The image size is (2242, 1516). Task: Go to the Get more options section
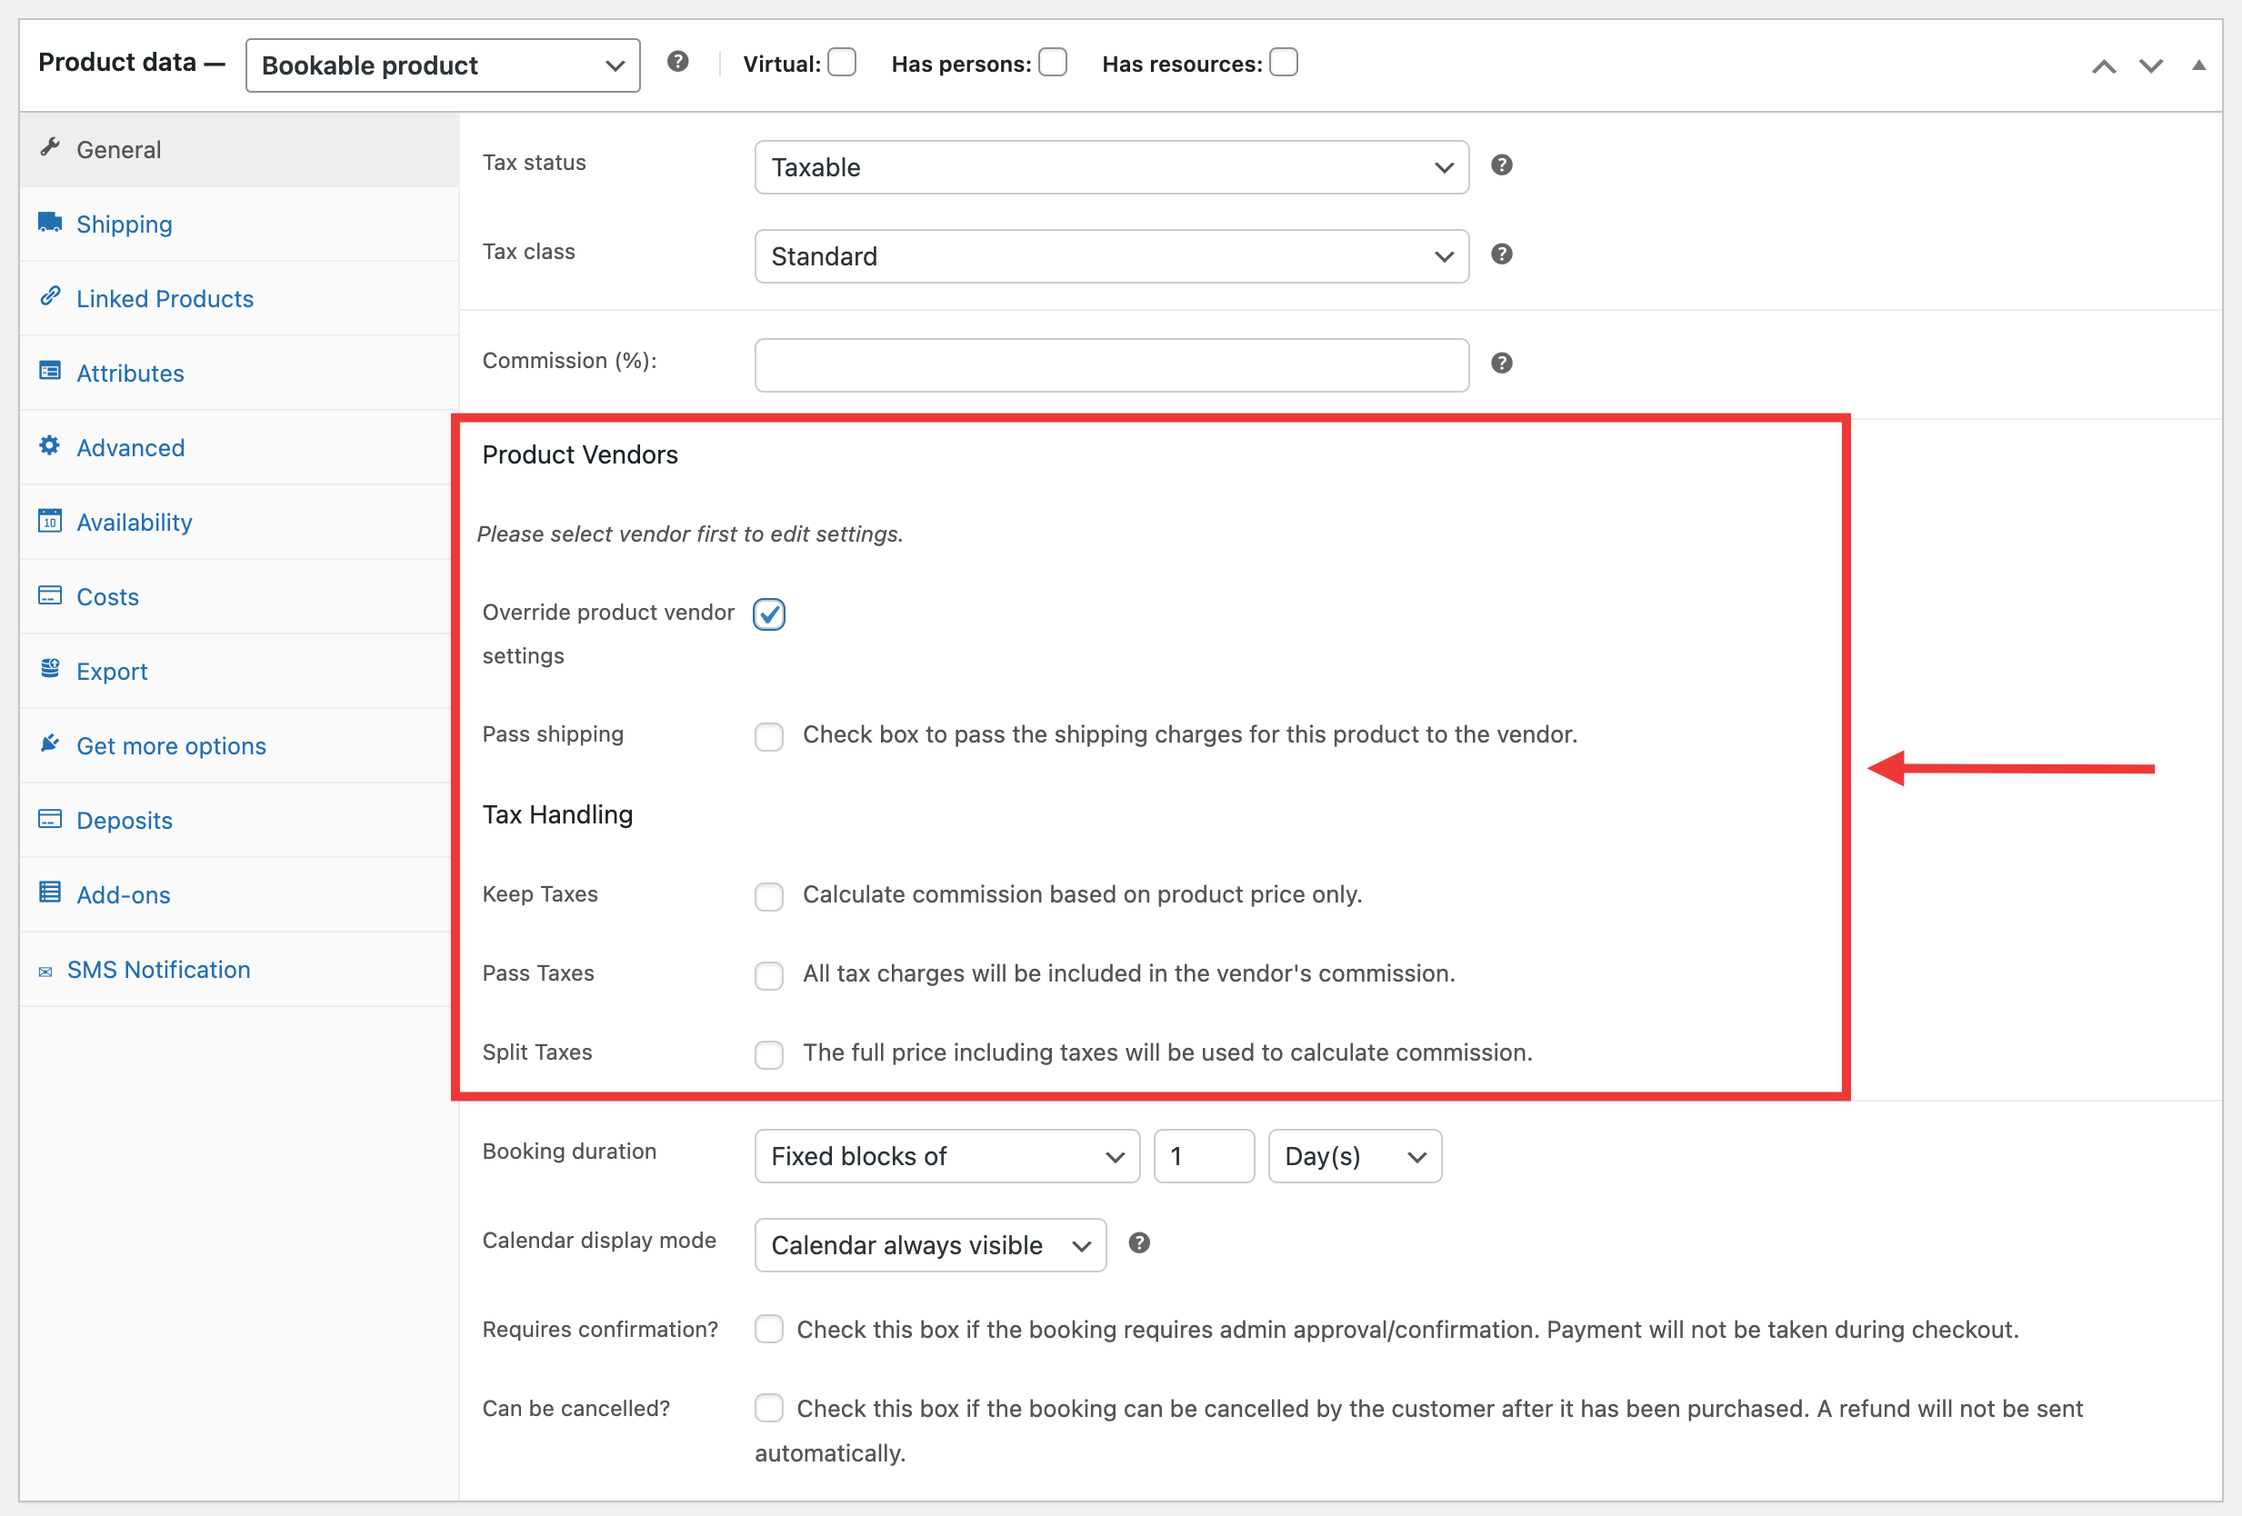[x=171, y=745]
